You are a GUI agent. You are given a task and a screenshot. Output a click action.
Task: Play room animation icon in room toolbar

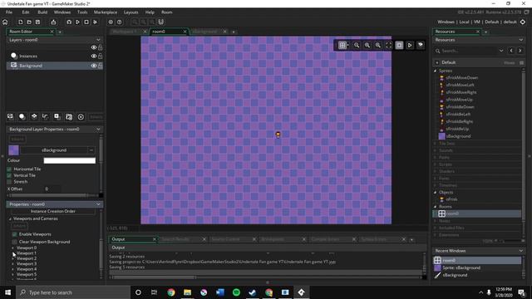coord(410,45)
